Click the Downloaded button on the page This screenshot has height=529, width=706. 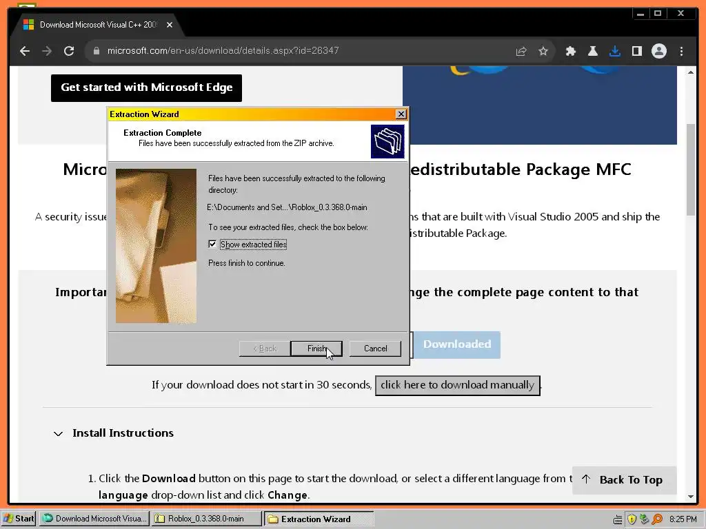click(x=456, y=344)
